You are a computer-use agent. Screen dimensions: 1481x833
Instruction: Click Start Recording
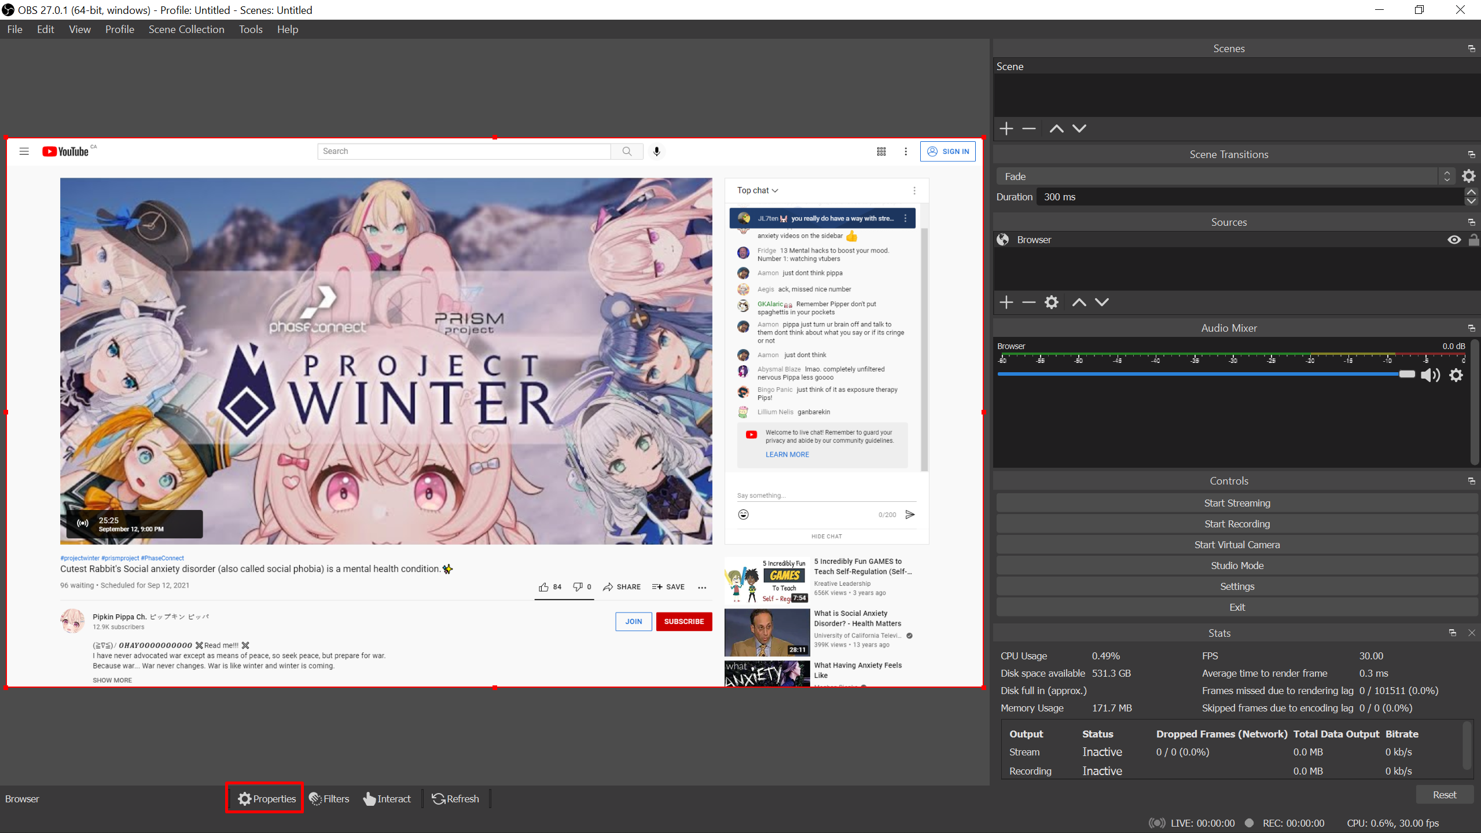(x=1237, y=524)
